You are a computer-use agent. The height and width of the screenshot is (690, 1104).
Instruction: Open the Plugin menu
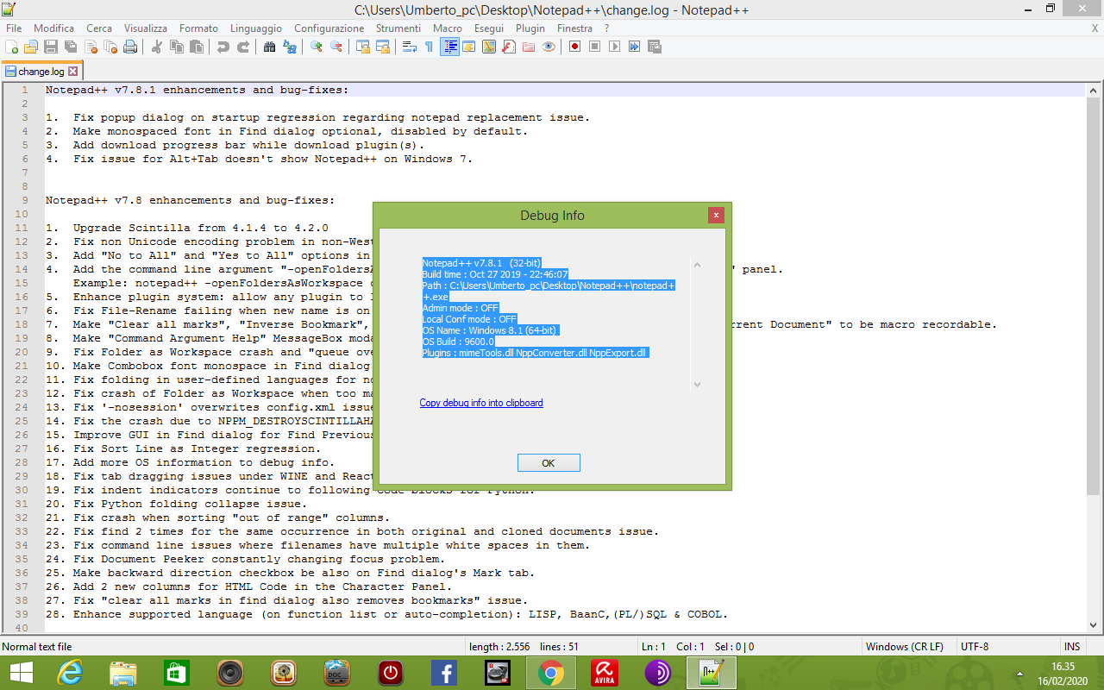[x=530, y=28]
